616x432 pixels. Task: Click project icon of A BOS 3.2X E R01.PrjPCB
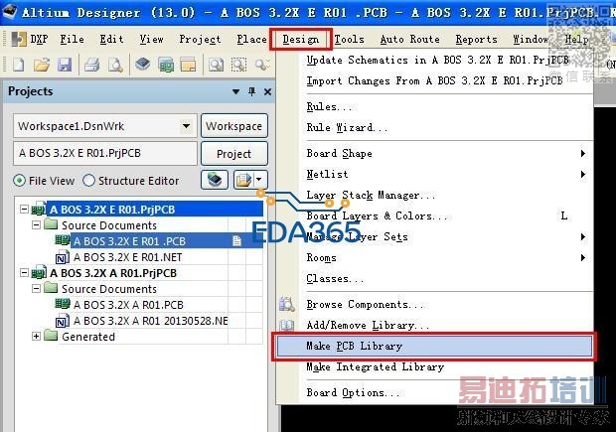39,210
